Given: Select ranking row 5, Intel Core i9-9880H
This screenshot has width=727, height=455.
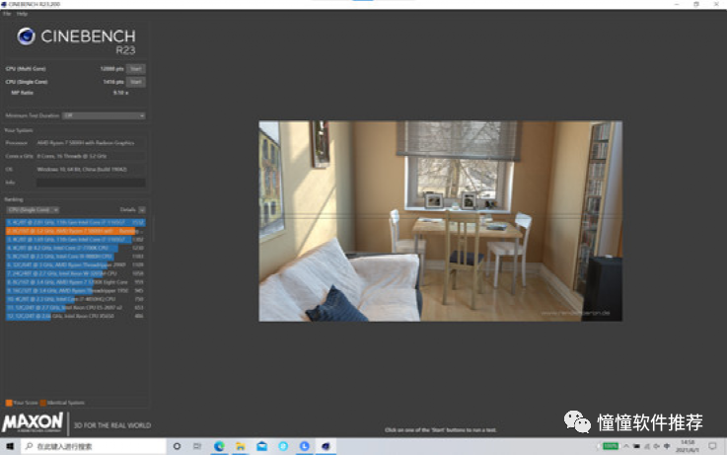Looking at the screenshot, I should 75,257.
